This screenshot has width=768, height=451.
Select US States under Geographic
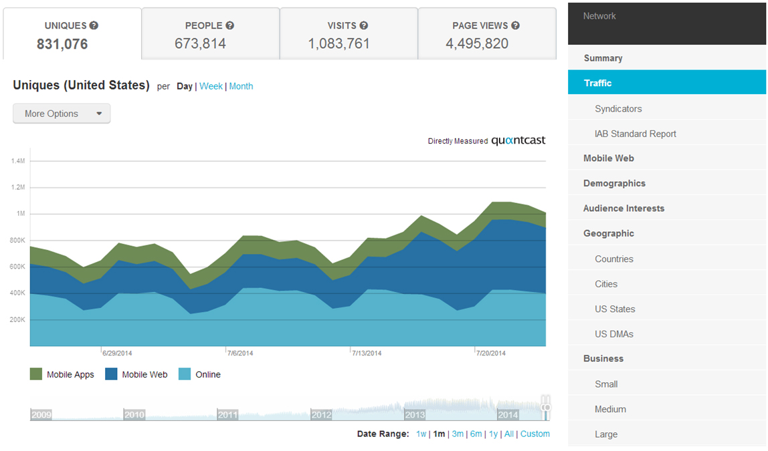pyautogui.click(x=615, y=309)
